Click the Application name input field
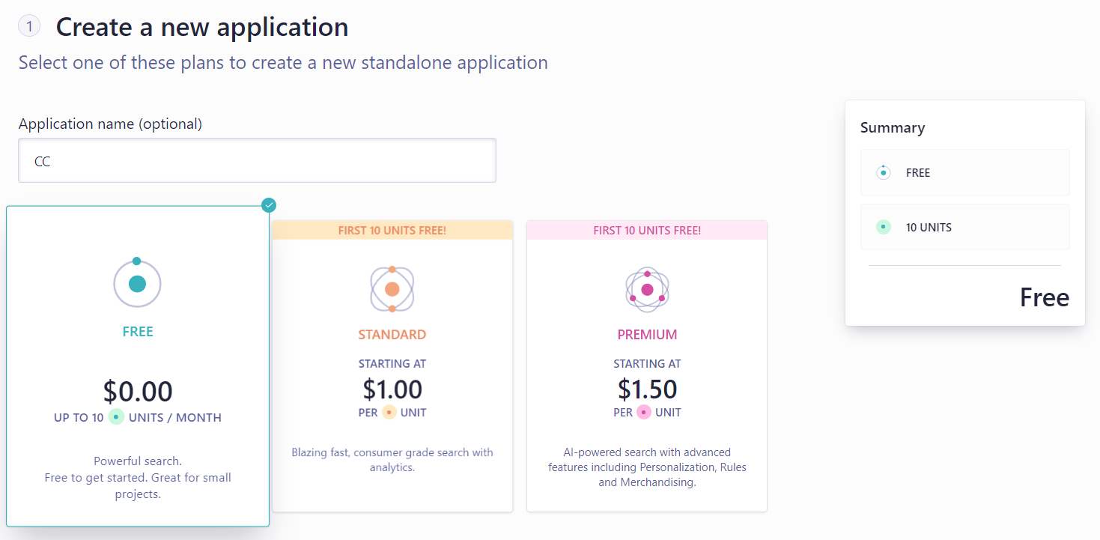Screen dimensions: 1100x540 pos(257,160)
